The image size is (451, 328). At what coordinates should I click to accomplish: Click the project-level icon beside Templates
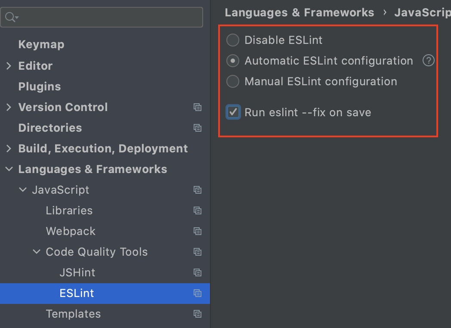point(197,314)
